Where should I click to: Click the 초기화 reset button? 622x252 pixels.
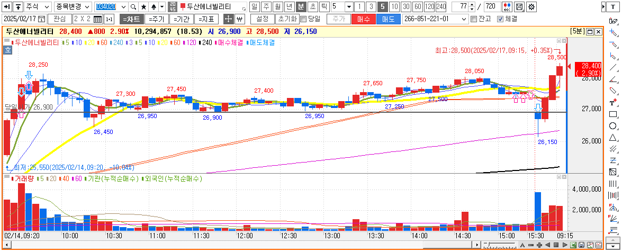pos(286,19)
